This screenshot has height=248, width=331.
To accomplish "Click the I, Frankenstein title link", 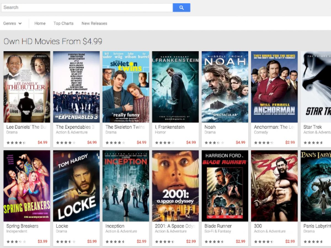I will point(170,127).
